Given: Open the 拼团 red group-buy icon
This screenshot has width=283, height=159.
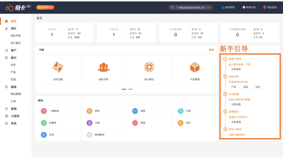Looking at the screenshot, I should pyautogui.click(x=135, y=123).
